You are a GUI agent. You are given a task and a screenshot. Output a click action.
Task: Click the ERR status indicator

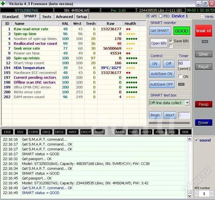point(7,132)
